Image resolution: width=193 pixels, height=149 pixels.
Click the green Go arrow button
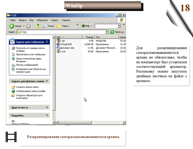(x=112, y=32)
